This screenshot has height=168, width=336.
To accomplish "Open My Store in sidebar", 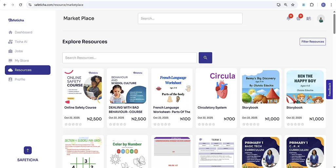I will pyautogui.click(x=28, y=60).
